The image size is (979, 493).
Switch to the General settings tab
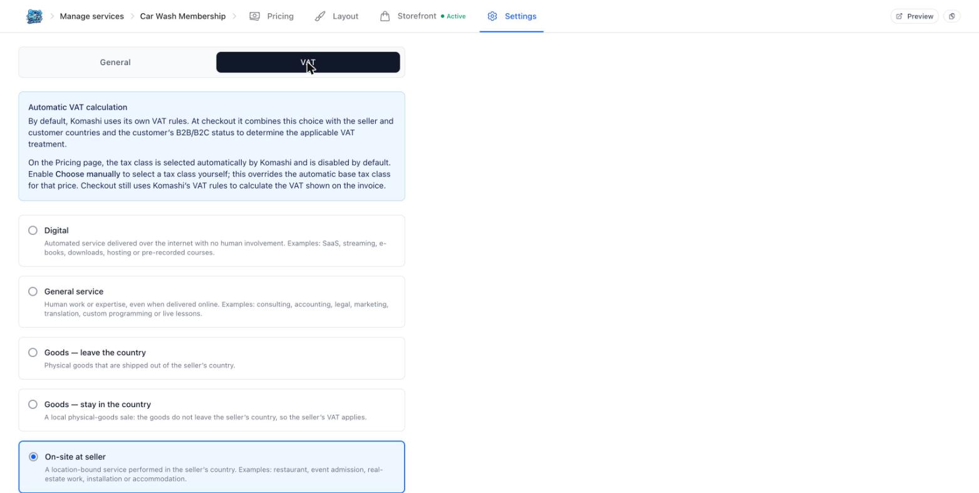point(115,62)
